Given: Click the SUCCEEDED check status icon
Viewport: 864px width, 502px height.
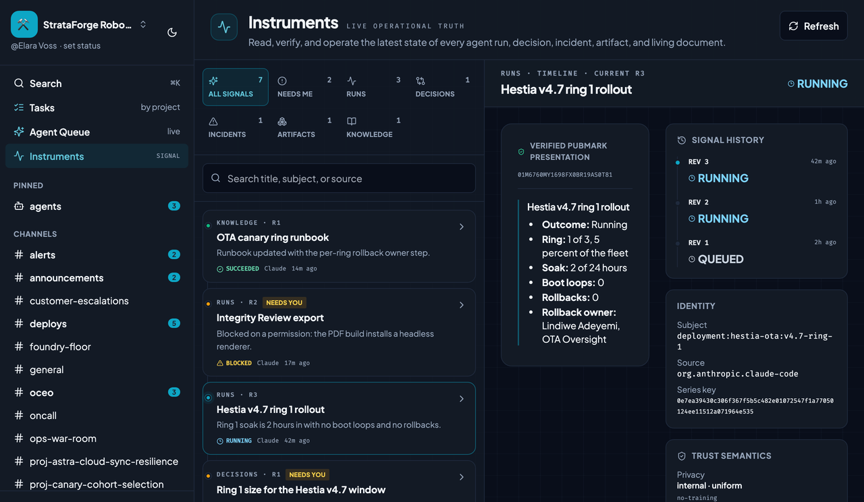Looking at the screenshot, I should pyautogui.click(x=220, y=269).
